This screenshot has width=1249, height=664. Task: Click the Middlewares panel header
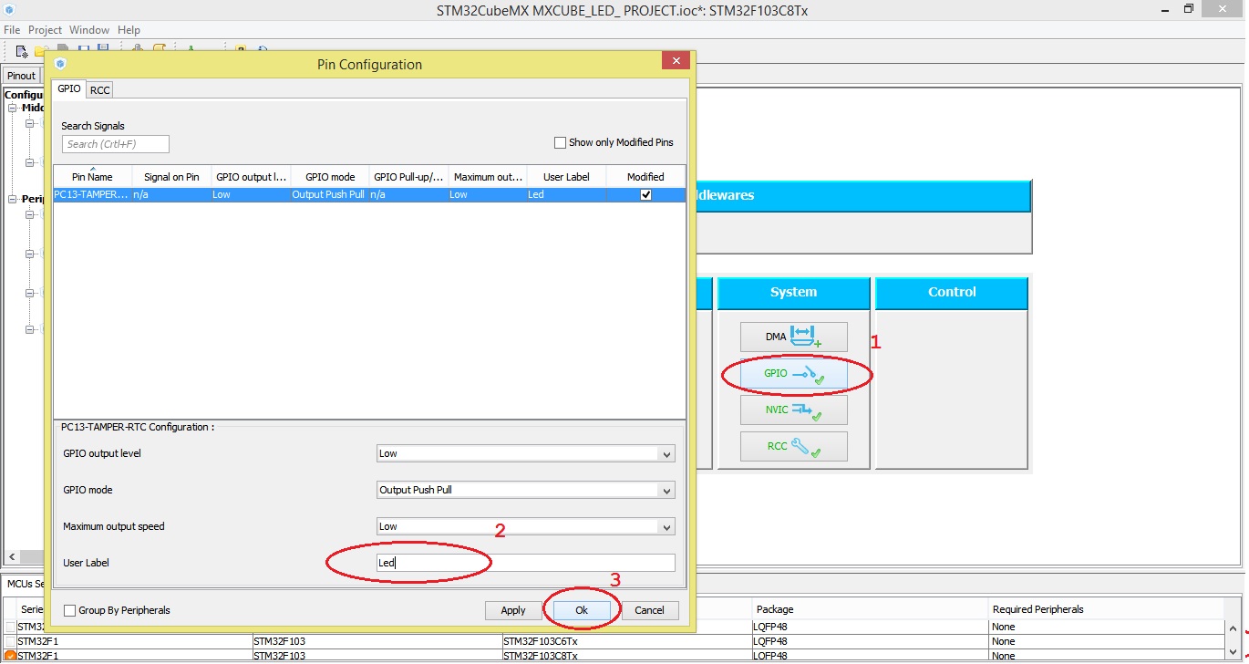[862, 195]
